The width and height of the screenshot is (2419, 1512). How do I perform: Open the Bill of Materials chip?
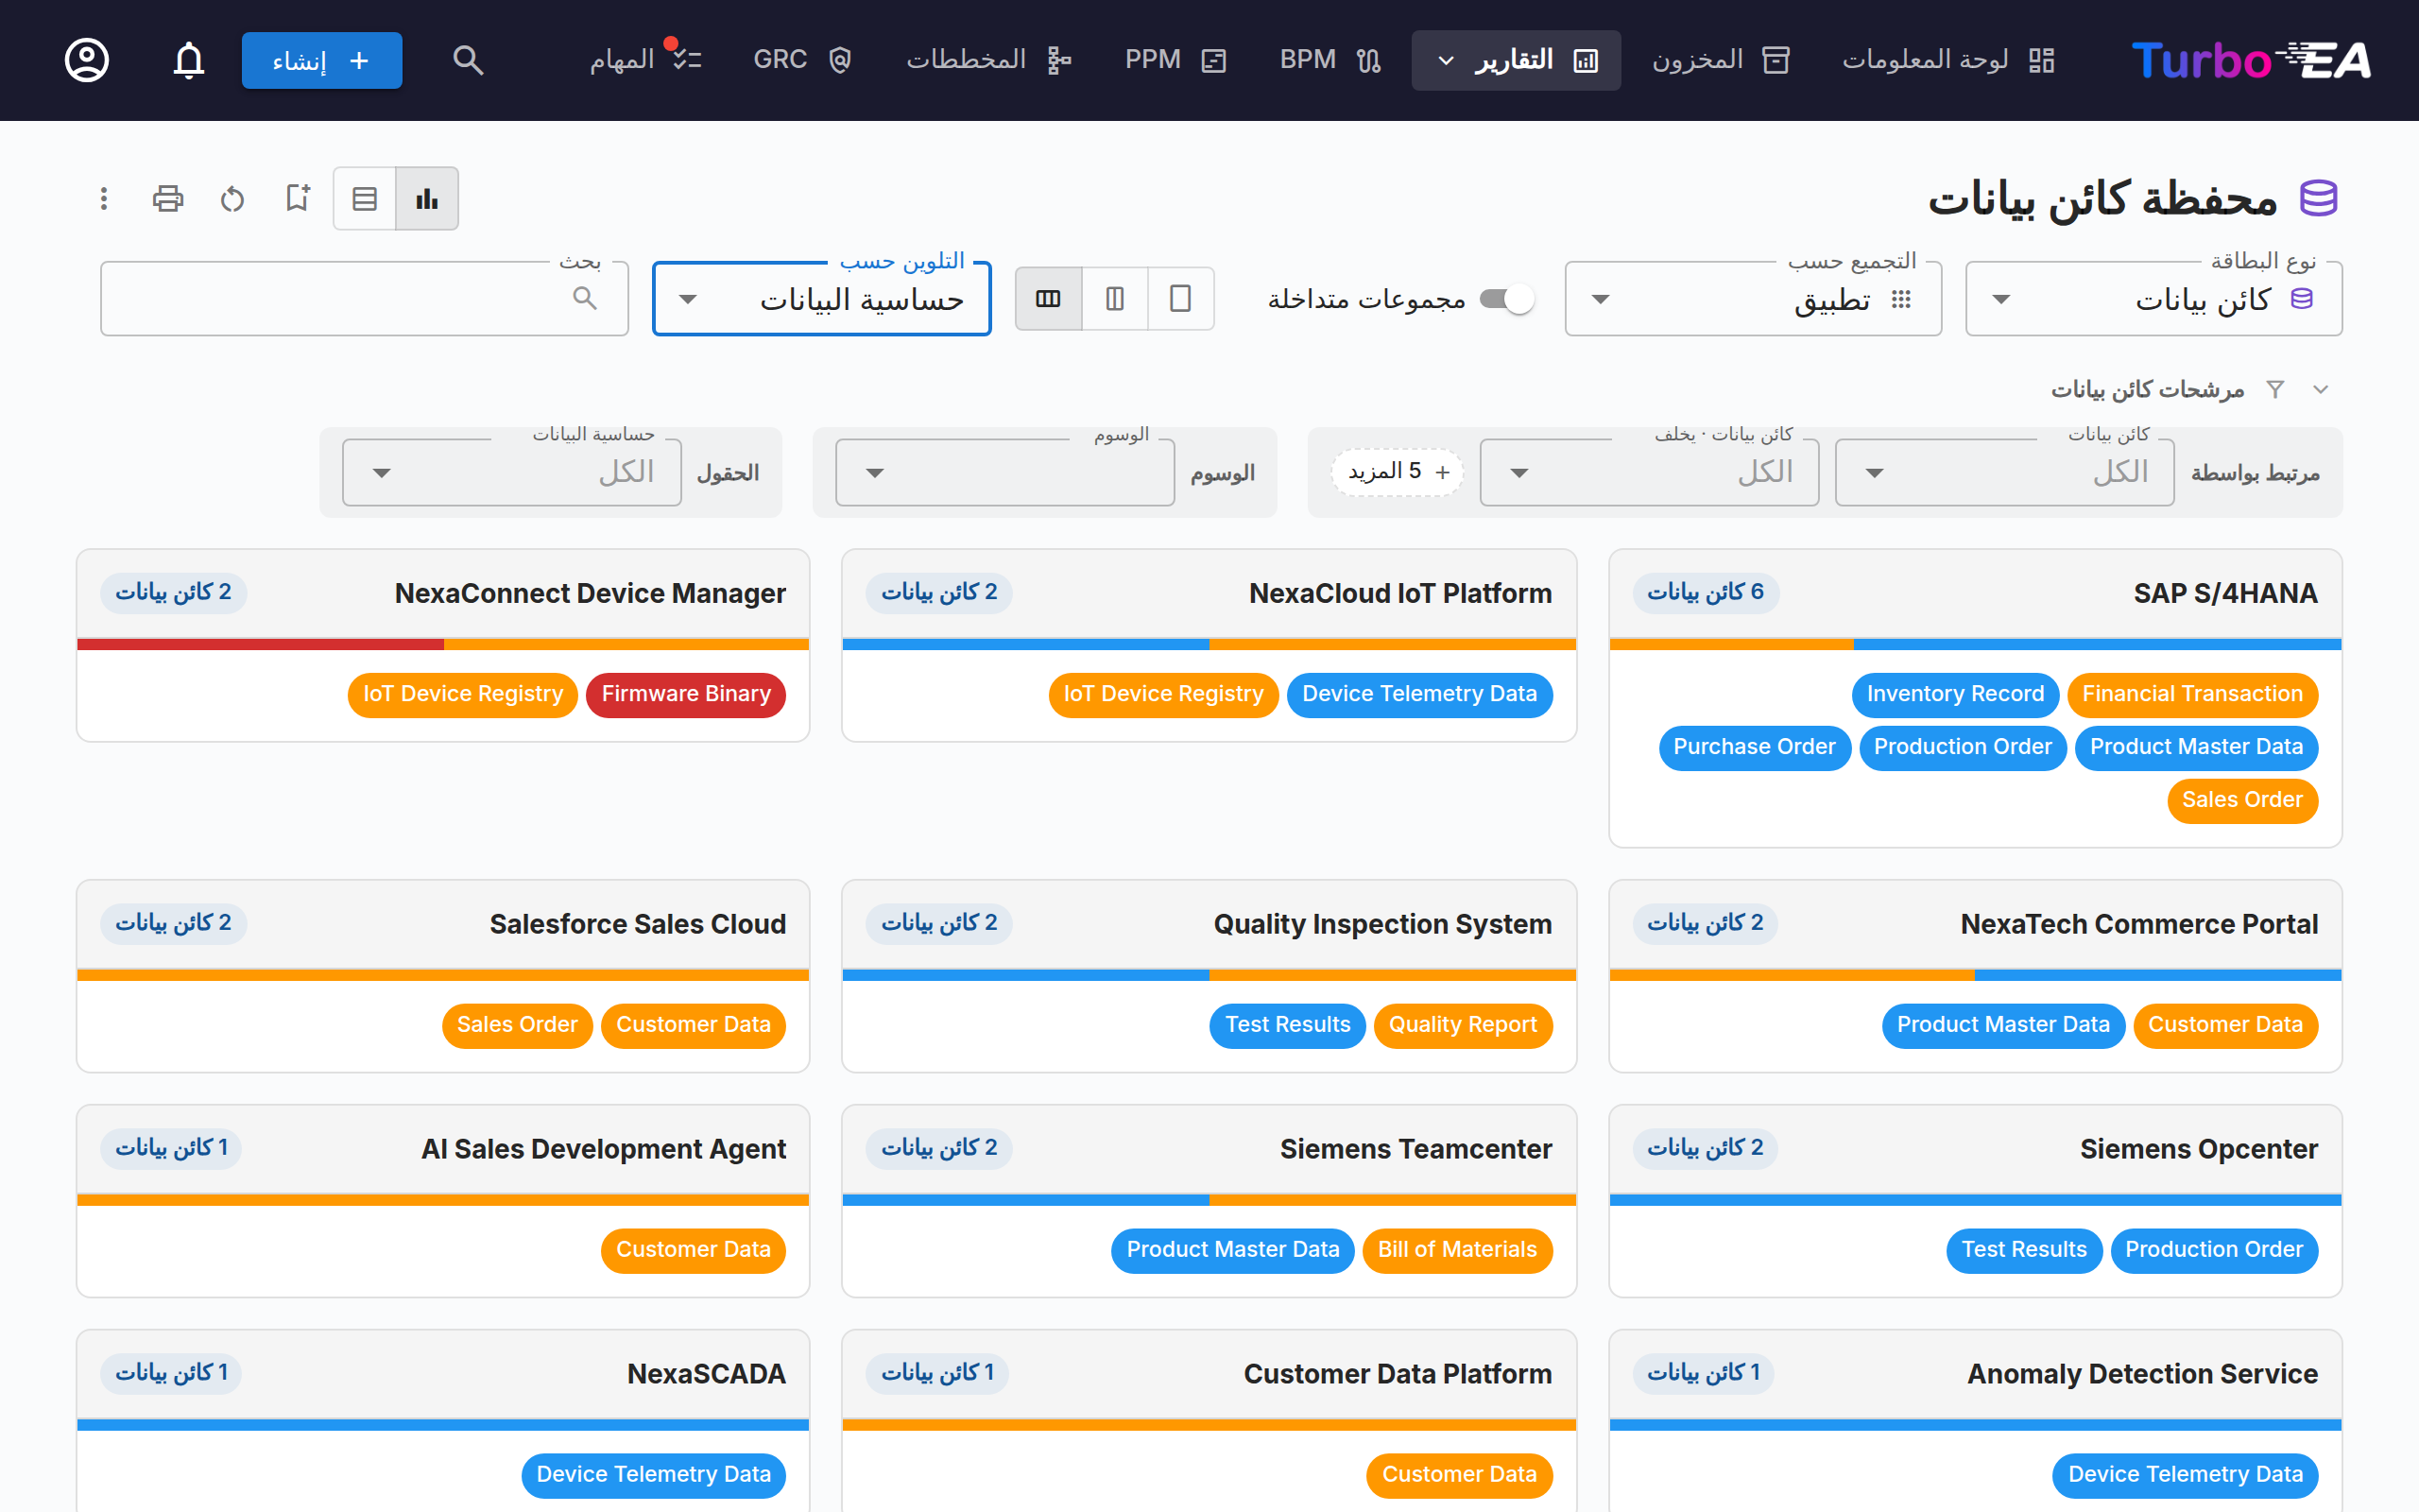(x=1456, y=1250)
